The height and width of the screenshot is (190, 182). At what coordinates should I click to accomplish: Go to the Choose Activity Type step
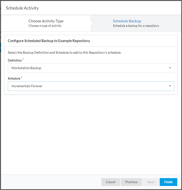pyautogui.click(x=46, y=23)
